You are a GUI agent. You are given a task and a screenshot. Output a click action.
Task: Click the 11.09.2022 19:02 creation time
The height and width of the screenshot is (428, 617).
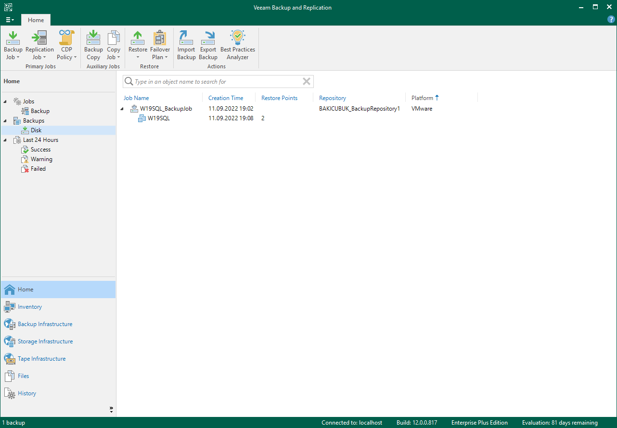[x=231, y=109]
